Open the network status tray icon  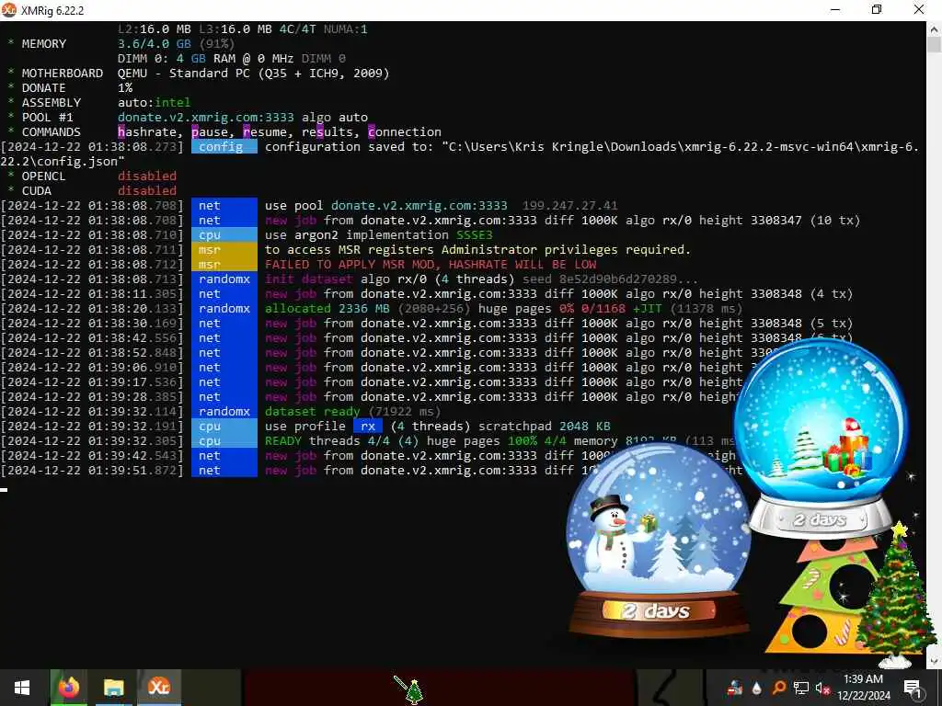801,688
